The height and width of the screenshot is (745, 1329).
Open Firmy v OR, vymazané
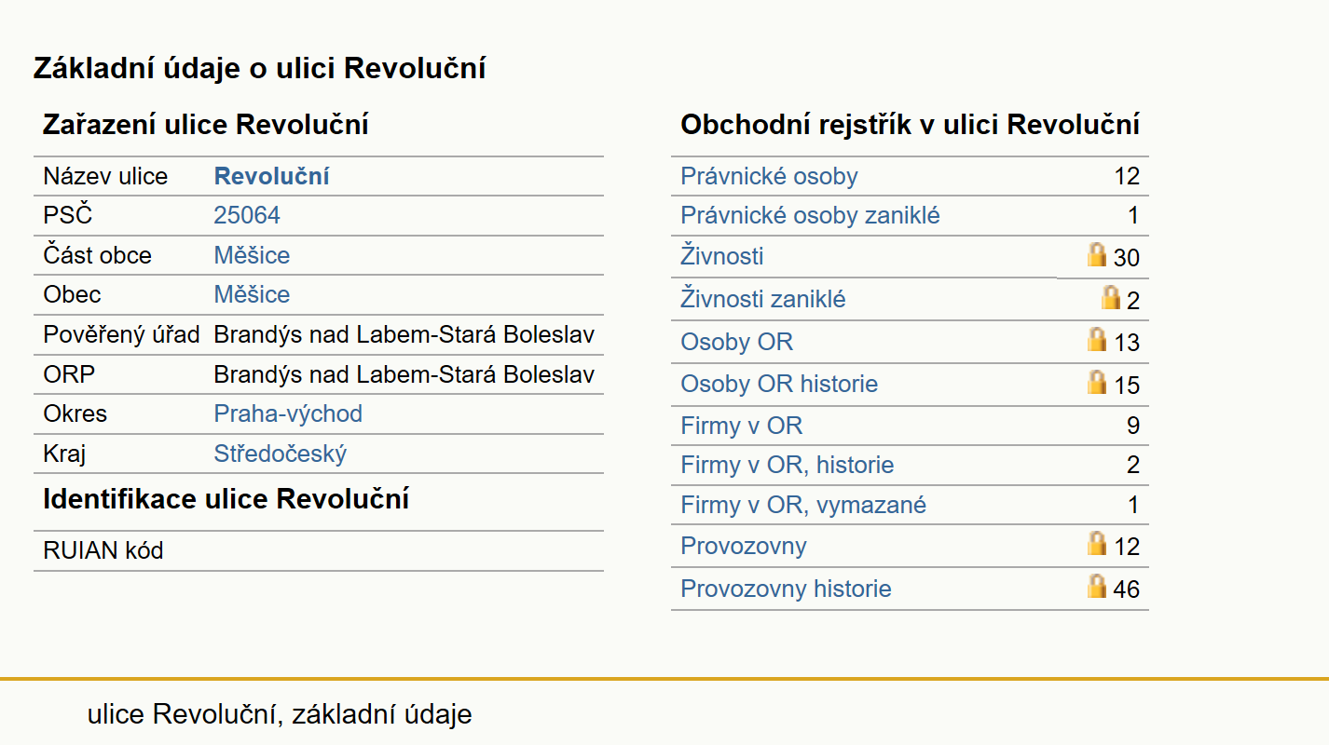click(803, 506)
